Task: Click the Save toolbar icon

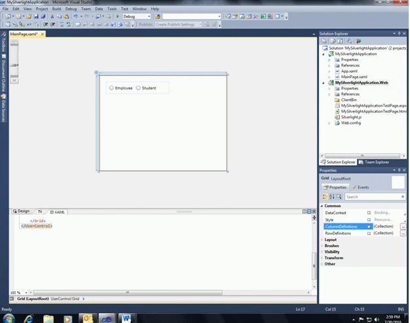Action: point(36,16)
